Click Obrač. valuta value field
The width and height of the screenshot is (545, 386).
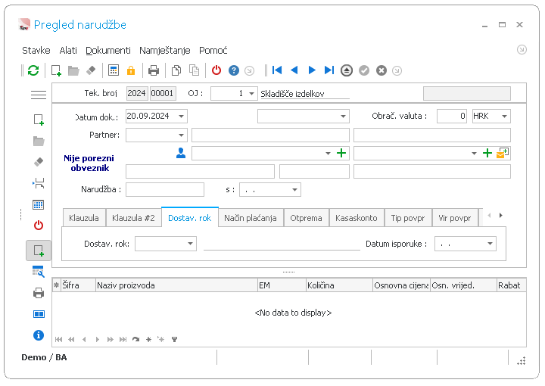(x=451, y=117)
